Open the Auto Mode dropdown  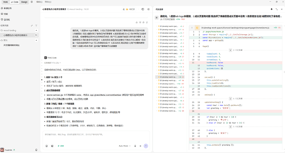point(125,146)
